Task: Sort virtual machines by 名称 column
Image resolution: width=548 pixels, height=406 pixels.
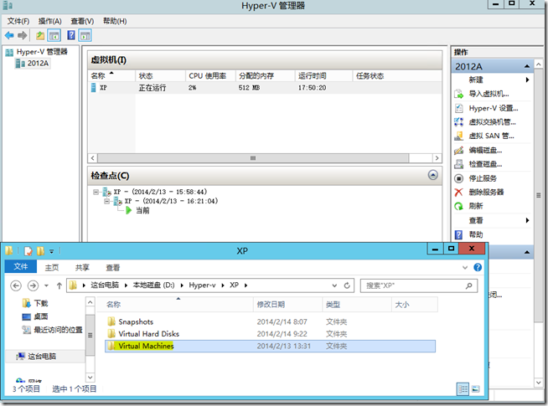Action: pos(111,75)
